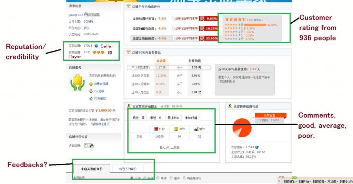Click the 卖家信用评价展示 person icon
The image size is (353, 184).
[129, 106]
